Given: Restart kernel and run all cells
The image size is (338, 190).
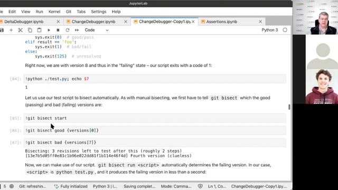Looking at the screenshot, I should click(x=77, y=30).
